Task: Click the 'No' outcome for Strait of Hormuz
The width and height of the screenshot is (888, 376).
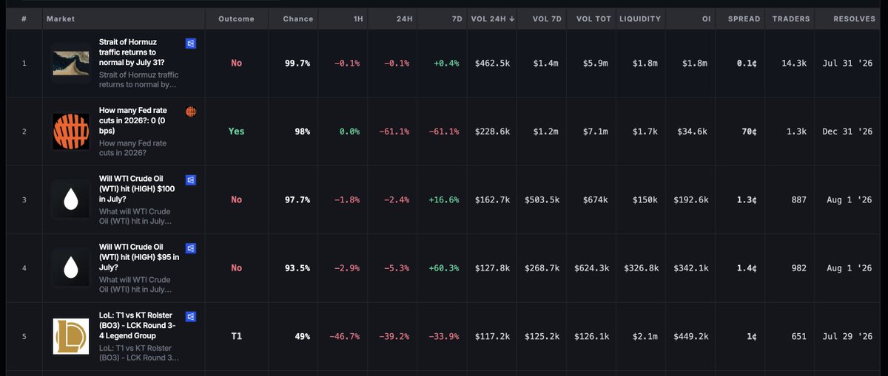Action: (236, 63)
